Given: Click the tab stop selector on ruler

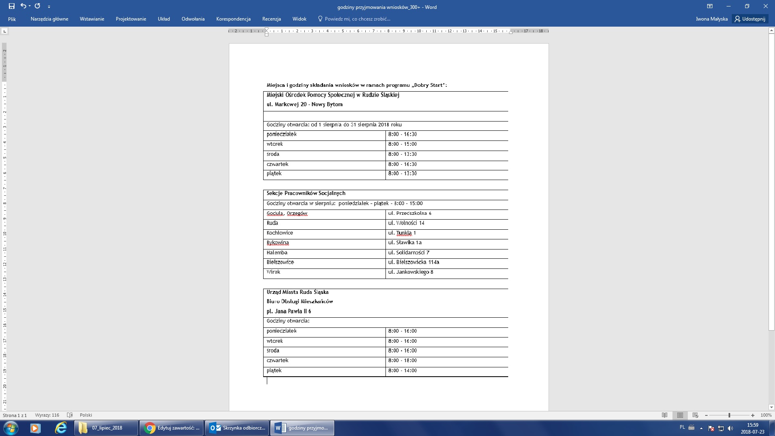Looking at the screenshot, I should (x=4, y=31).
